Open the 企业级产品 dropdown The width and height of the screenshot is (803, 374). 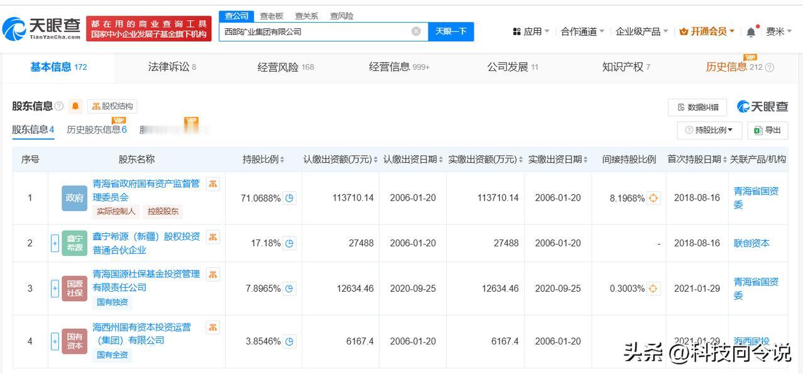[x=642, y=31]
